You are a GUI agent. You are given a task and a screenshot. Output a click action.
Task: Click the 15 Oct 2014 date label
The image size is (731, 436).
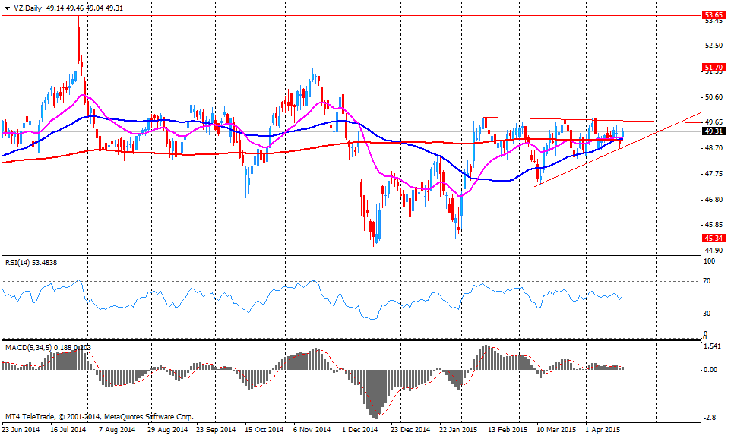[x=264, y=429]
